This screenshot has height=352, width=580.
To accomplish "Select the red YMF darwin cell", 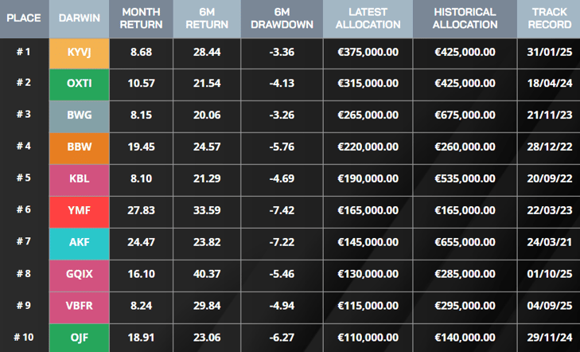I will (80, 210).
